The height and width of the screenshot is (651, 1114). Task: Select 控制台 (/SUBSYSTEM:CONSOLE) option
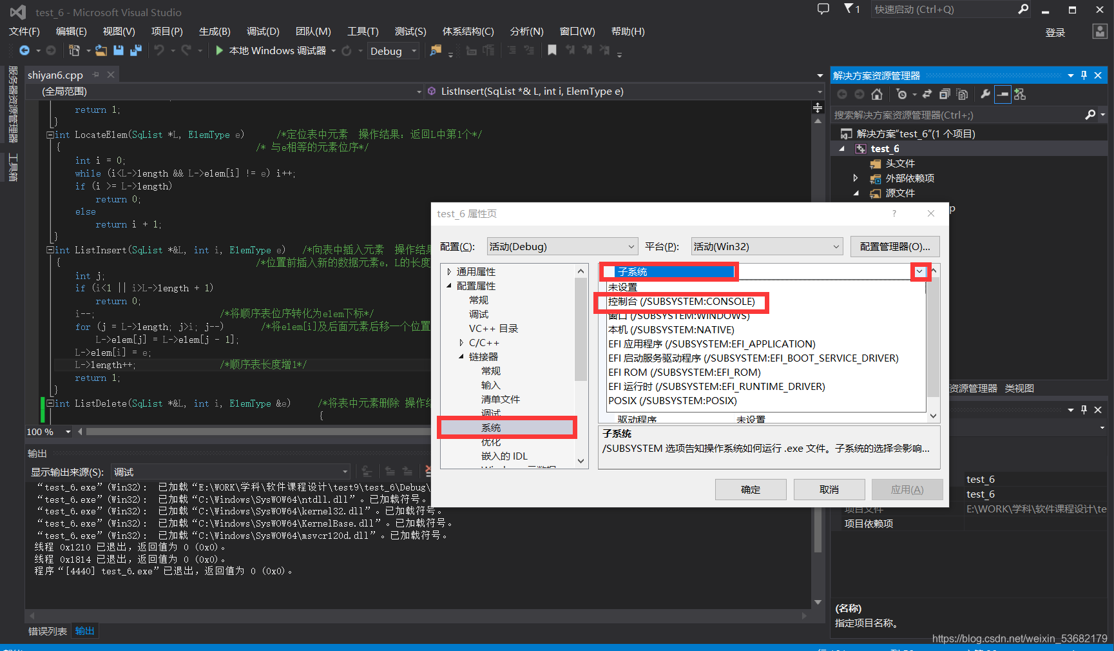(x=682, y=302)
